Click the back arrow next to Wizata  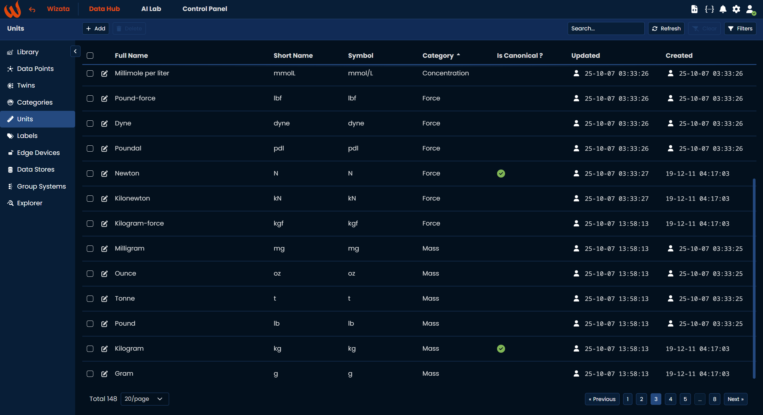pos(32,10)
